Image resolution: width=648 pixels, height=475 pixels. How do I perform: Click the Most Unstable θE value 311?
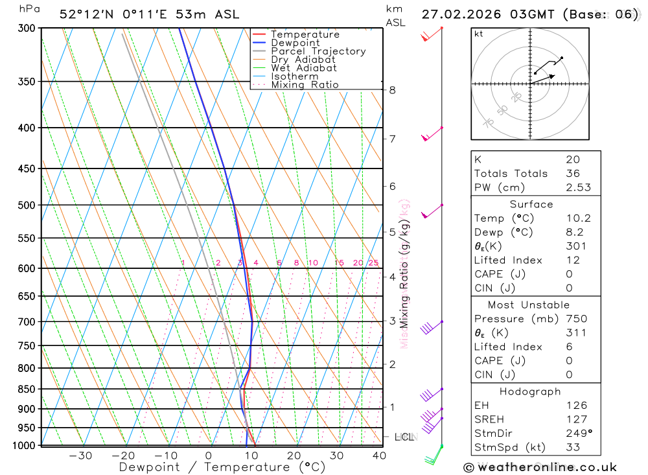[577, 333]
